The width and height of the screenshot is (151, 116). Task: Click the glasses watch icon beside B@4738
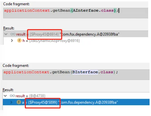pos(12,96)
